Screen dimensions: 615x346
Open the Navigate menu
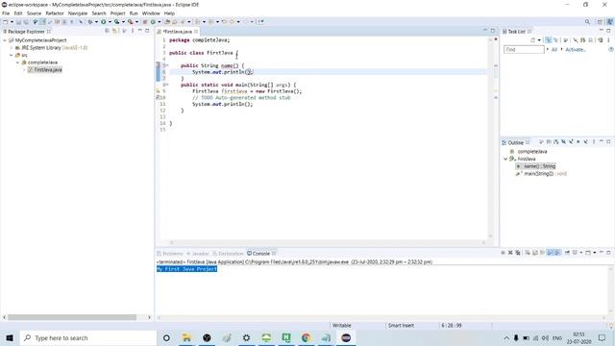coord(78,13)
